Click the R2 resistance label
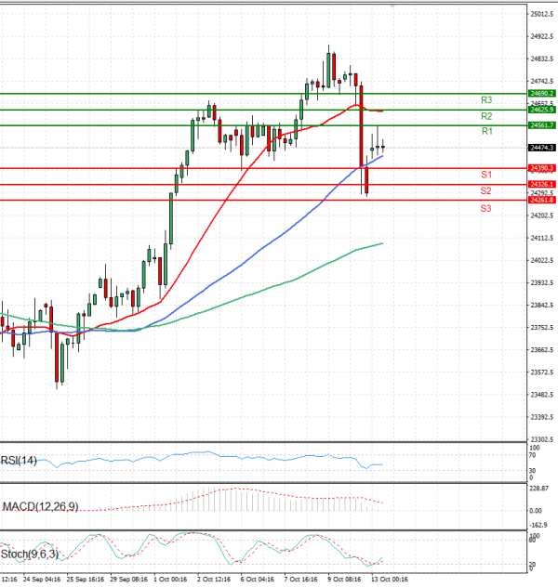The height and width of the screenshot is (587, 558). click(x=486, y=116)
